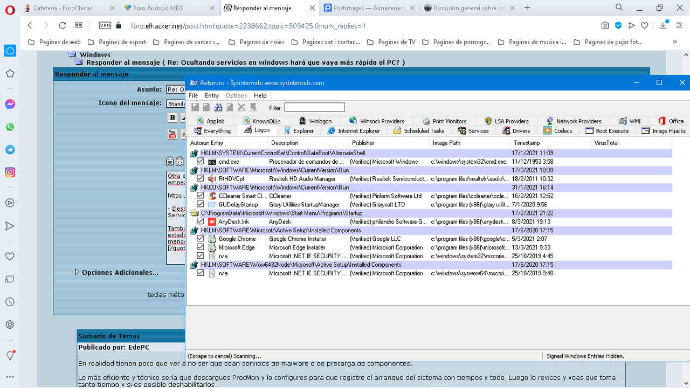Click the VPN badge in address bar
Viewport: 690px width, 388px height.
click(105, 25)
